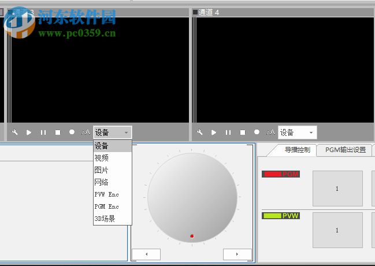Click left arrow button below dial
This screenshot has height=266, width=375.
click(x=146, y=254)
